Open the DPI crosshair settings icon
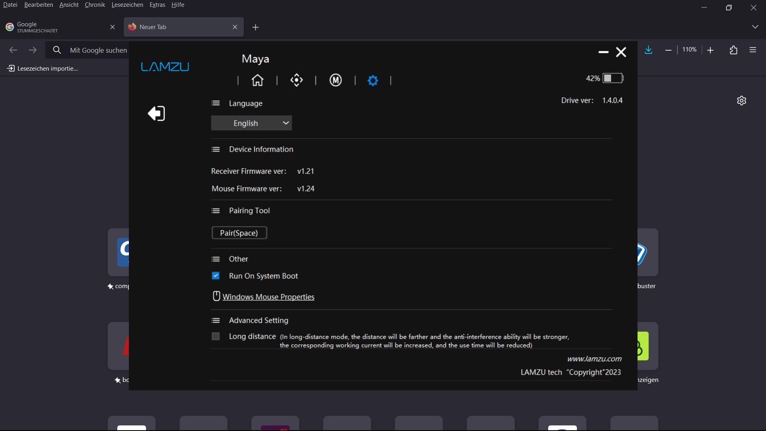 (x=296, y=80)
